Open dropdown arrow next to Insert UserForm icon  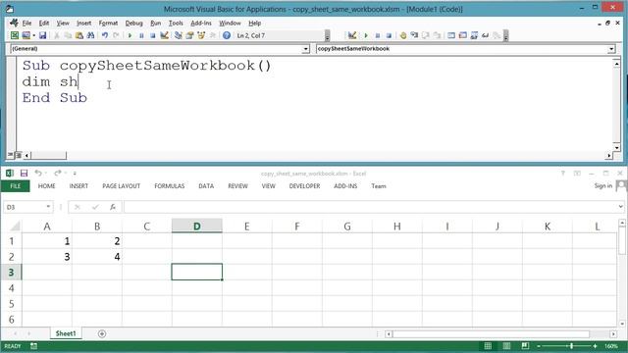(34, 35)
